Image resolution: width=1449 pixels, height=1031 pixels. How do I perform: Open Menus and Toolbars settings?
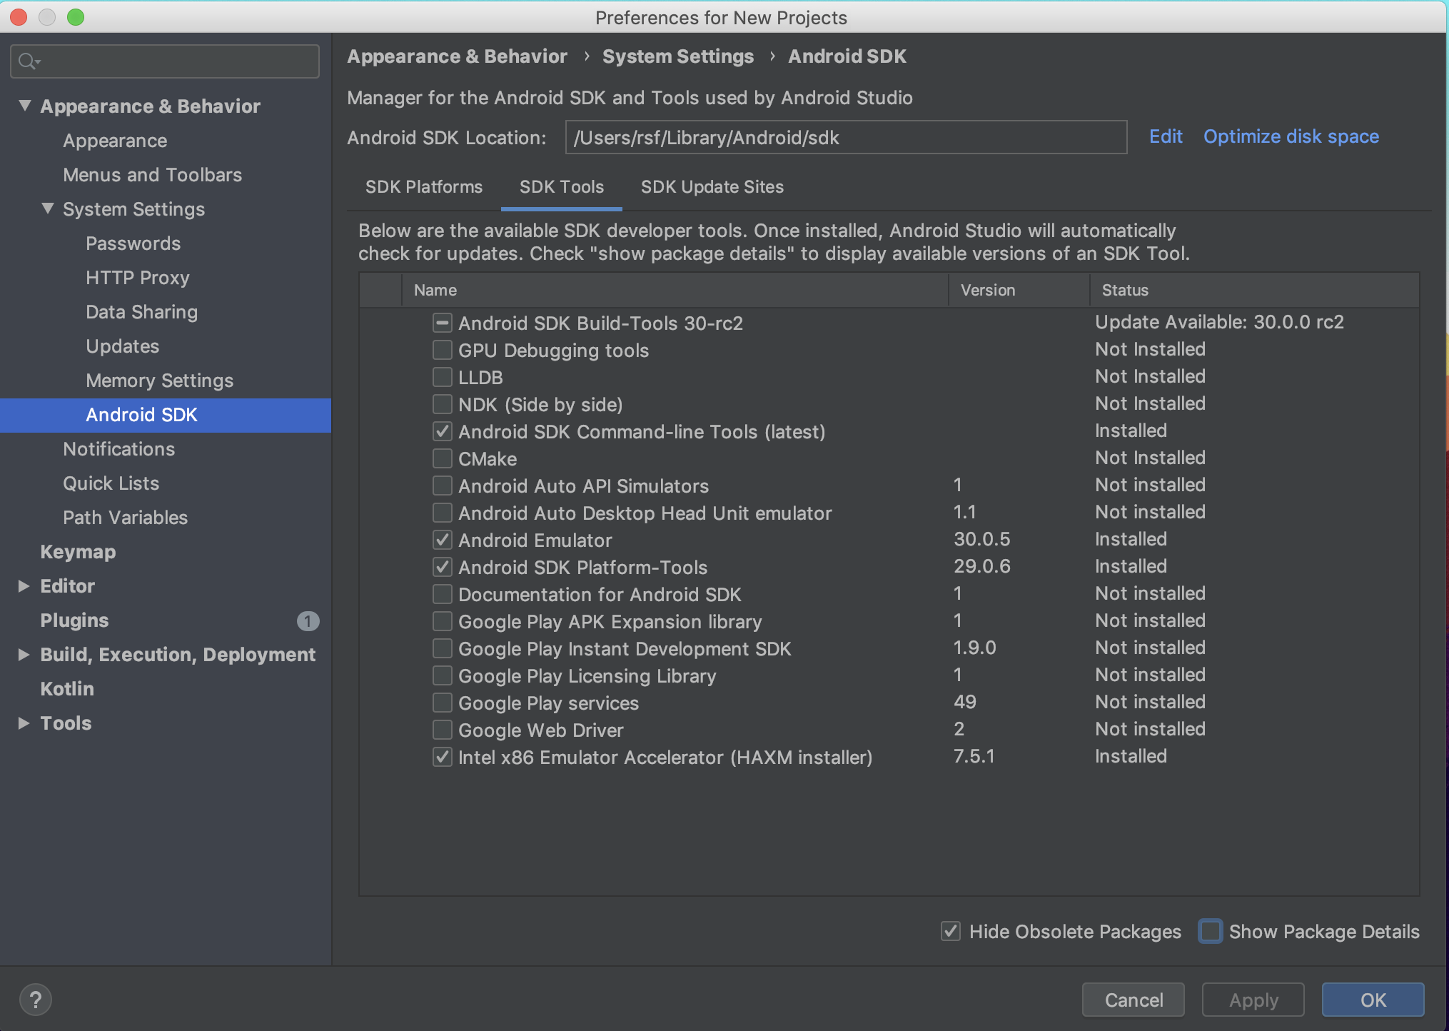point(166,175)
